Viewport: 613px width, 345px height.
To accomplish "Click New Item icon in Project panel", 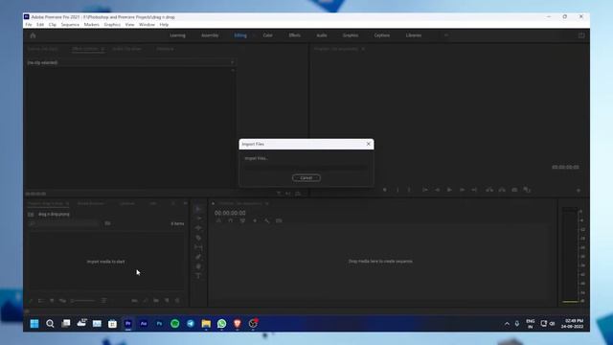I will click(x=167, y=300).
